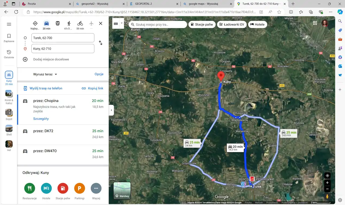Open the Google Maps hamburger menu
345x205 pixels.
click(x=9, y=24)
